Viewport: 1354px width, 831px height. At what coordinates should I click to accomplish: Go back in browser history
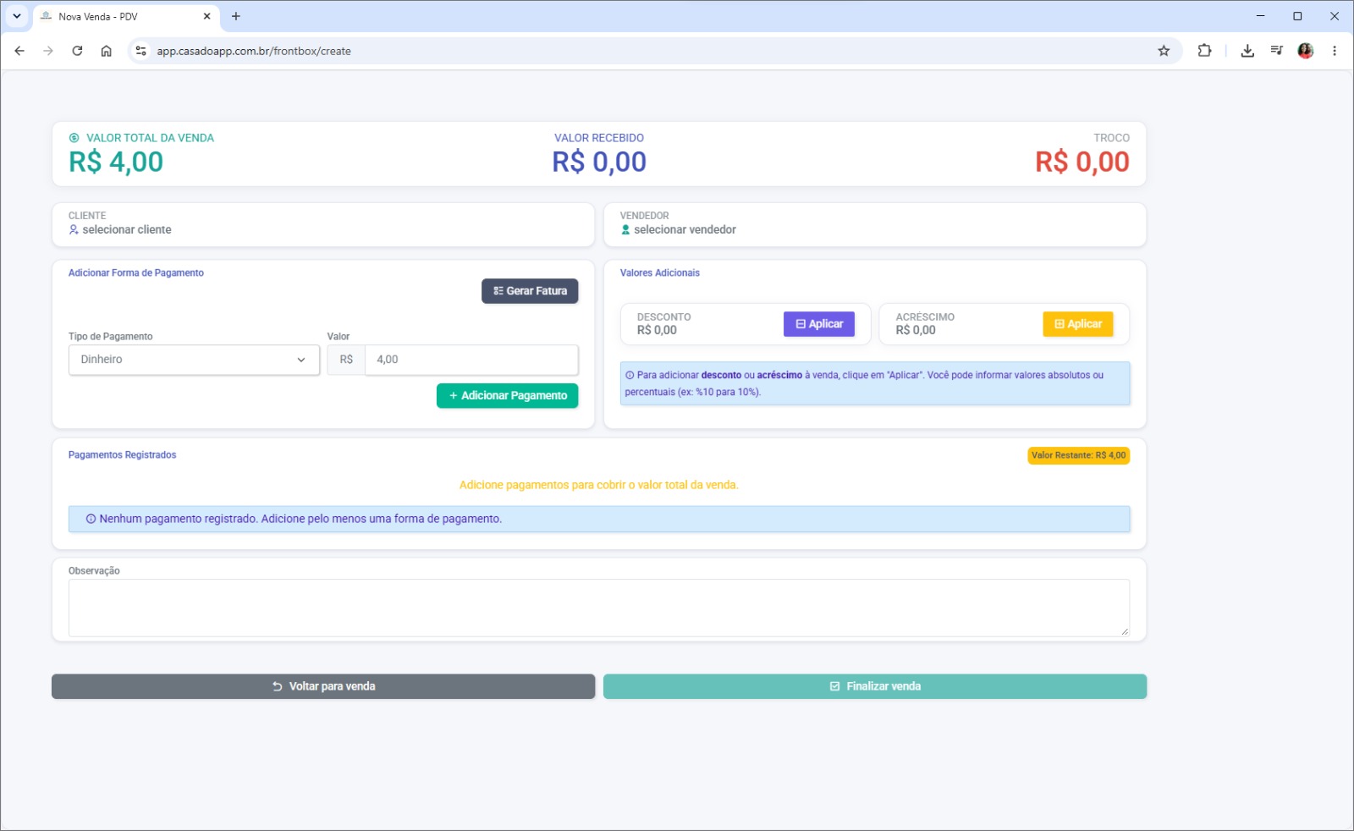pos(19,51)
